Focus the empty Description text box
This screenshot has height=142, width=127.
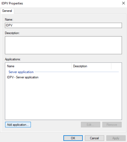[63, 45]
